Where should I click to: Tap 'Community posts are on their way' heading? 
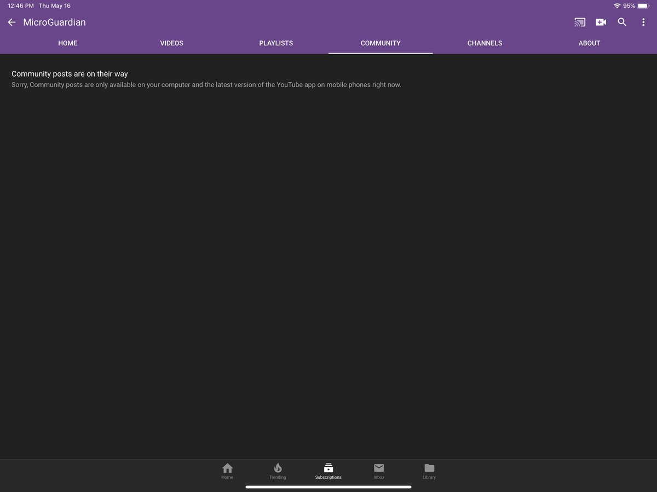[x=70, y=74]
